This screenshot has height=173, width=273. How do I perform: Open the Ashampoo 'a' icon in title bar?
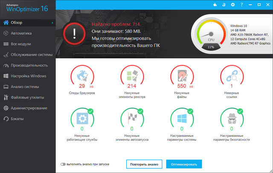tap(223, 5)
